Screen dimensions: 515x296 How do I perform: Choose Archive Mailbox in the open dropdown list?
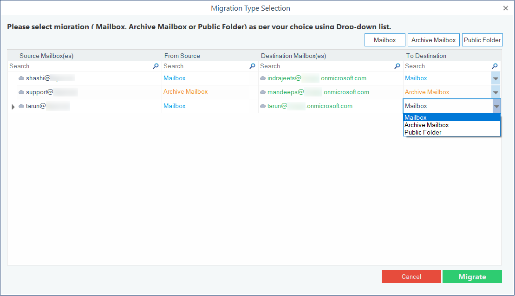451,125
